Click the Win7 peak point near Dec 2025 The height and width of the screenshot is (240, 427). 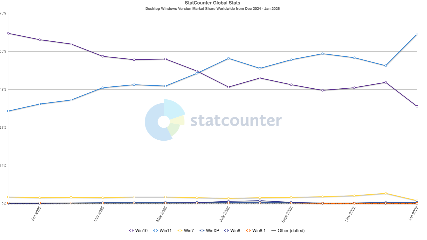[x=386, y=193]
